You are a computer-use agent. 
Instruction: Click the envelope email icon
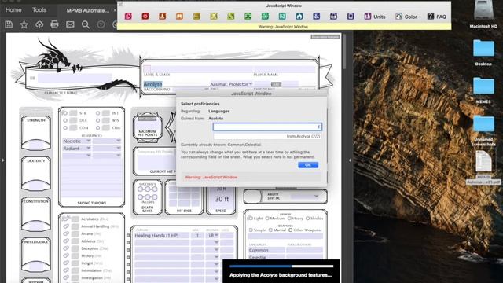pyautogui.click(x=70, y=24)
